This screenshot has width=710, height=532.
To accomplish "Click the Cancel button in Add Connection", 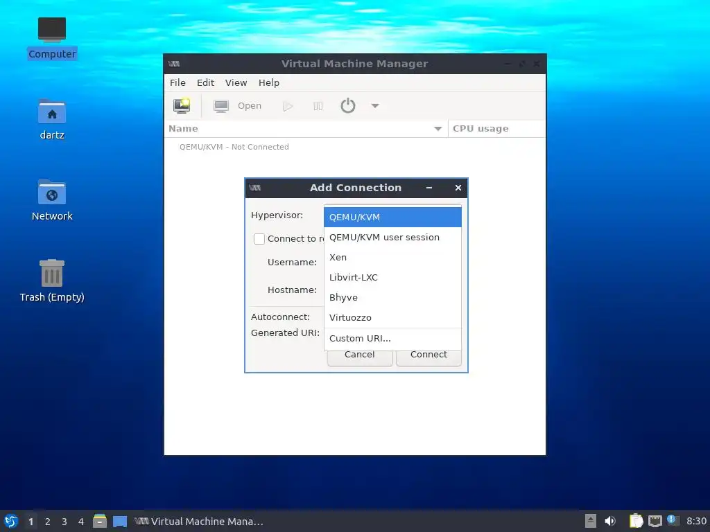I will coord(360,357).
